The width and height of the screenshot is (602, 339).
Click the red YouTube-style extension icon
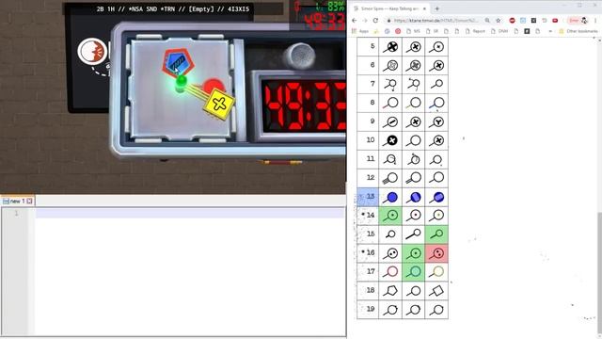click(x=555, y=21)
